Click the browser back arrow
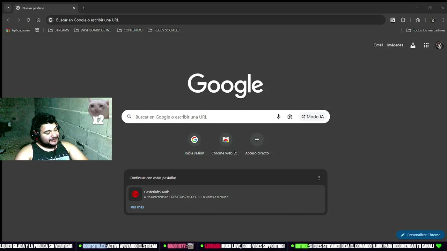Screen dimensions: 447x251 click(x=8, y=20)
